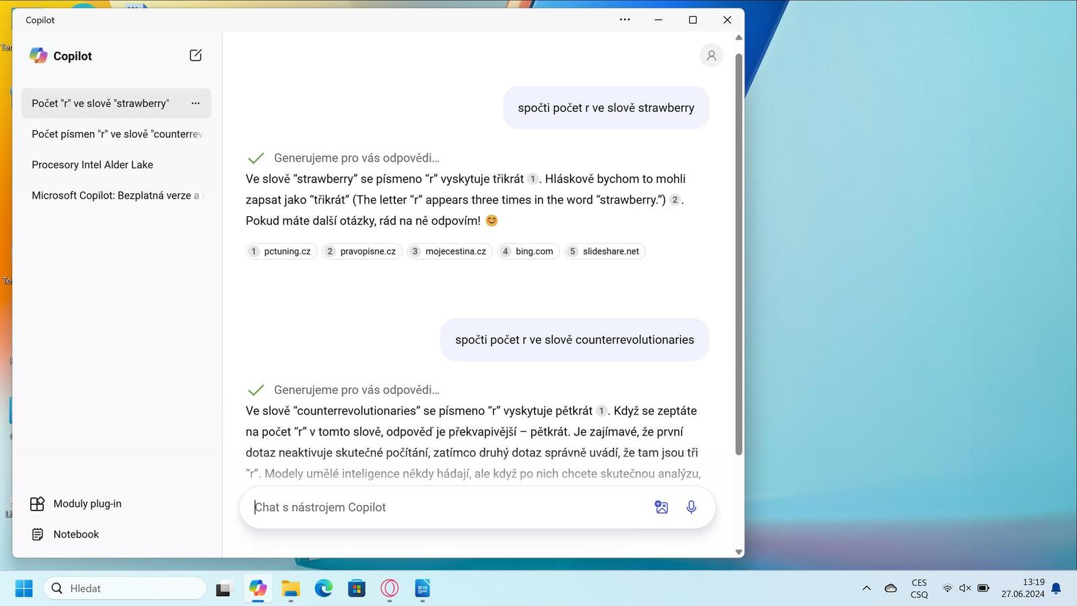
Task: Open Wi-Fi network settings in the tray
Action: (947, 588)
